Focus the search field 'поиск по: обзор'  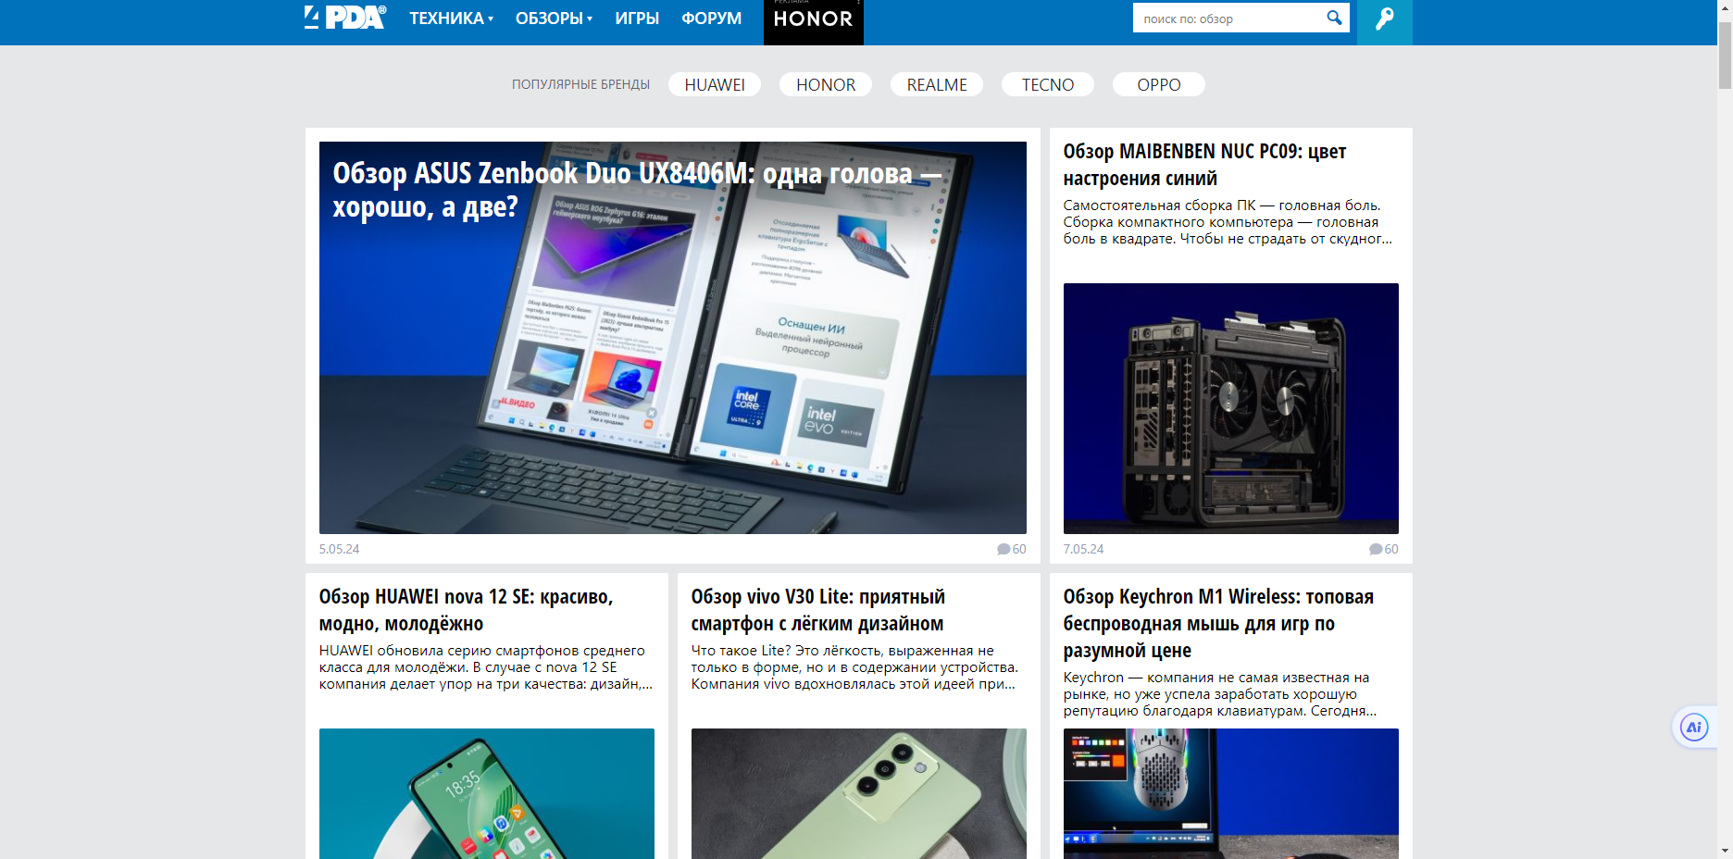(1228, 18)
